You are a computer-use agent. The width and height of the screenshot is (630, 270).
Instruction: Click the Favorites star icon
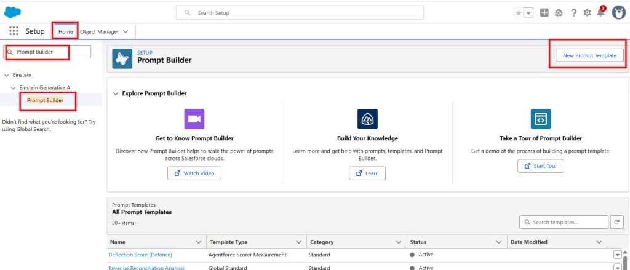pyautogui.click(x=519, y=13)
